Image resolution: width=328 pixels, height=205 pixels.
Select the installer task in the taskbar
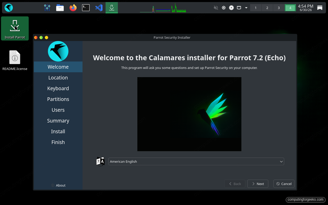112,8
